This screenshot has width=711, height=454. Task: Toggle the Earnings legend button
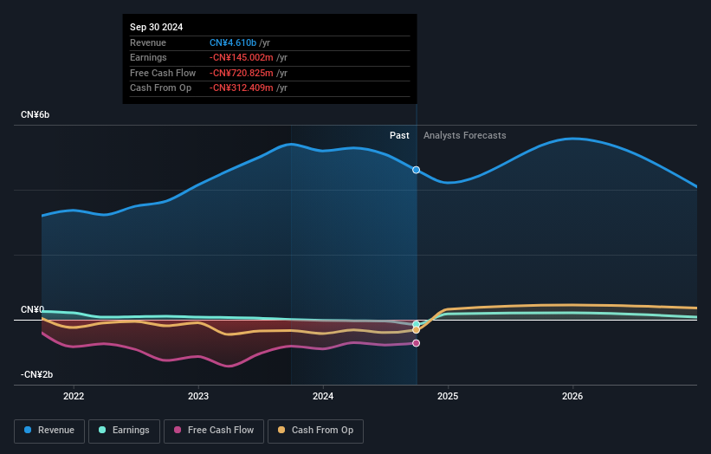click(124, 431)
